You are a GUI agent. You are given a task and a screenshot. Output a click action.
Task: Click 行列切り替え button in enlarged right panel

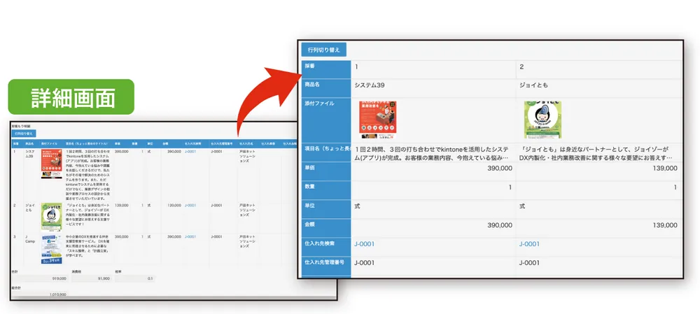(324, 50)
